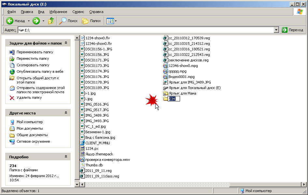Select file 2011_09_11class.reg

click(102, 176)
